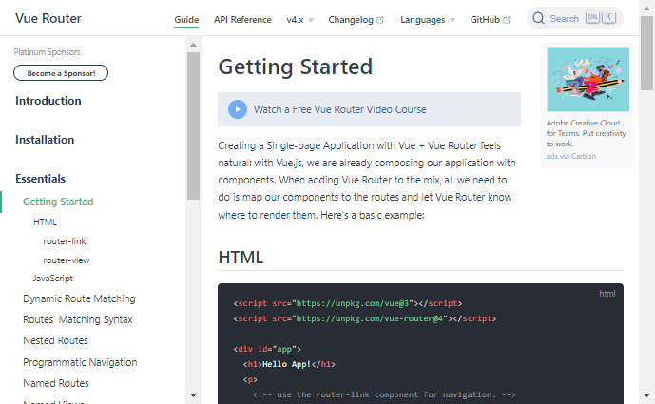Screen dimensions: 655x404
Task: Click the Become a Sponsor! button
Action: coord(61,73)
